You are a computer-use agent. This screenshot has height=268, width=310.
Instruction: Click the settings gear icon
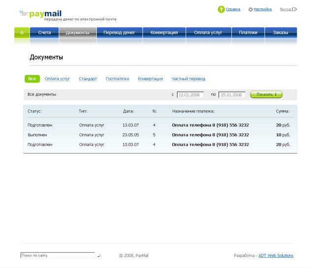(250, 9)
